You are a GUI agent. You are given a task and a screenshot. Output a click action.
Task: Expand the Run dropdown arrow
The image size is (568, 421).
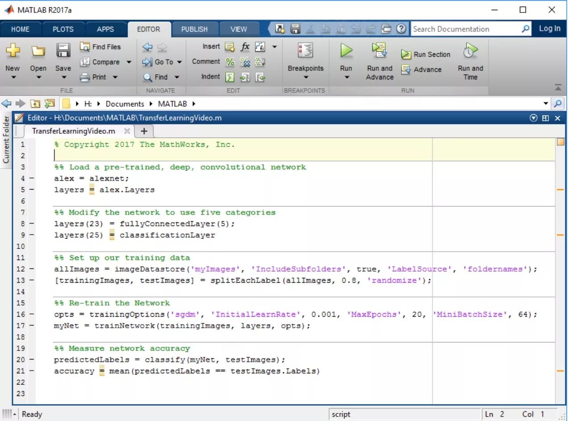pyautogui.click(x=346, y=77)
